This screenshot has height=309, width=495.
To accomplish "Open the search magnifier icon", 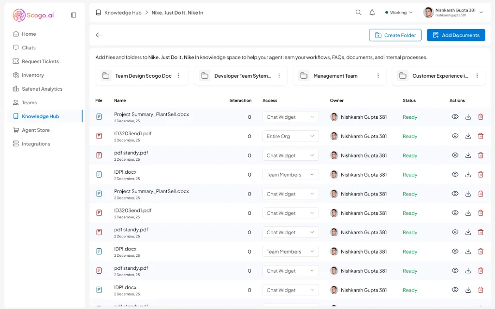I will [x=358, y=12].
